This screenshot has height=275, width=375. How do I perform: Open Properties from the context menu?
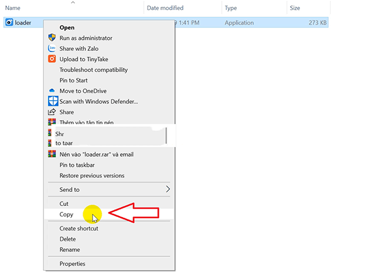(x=72, y=264)
